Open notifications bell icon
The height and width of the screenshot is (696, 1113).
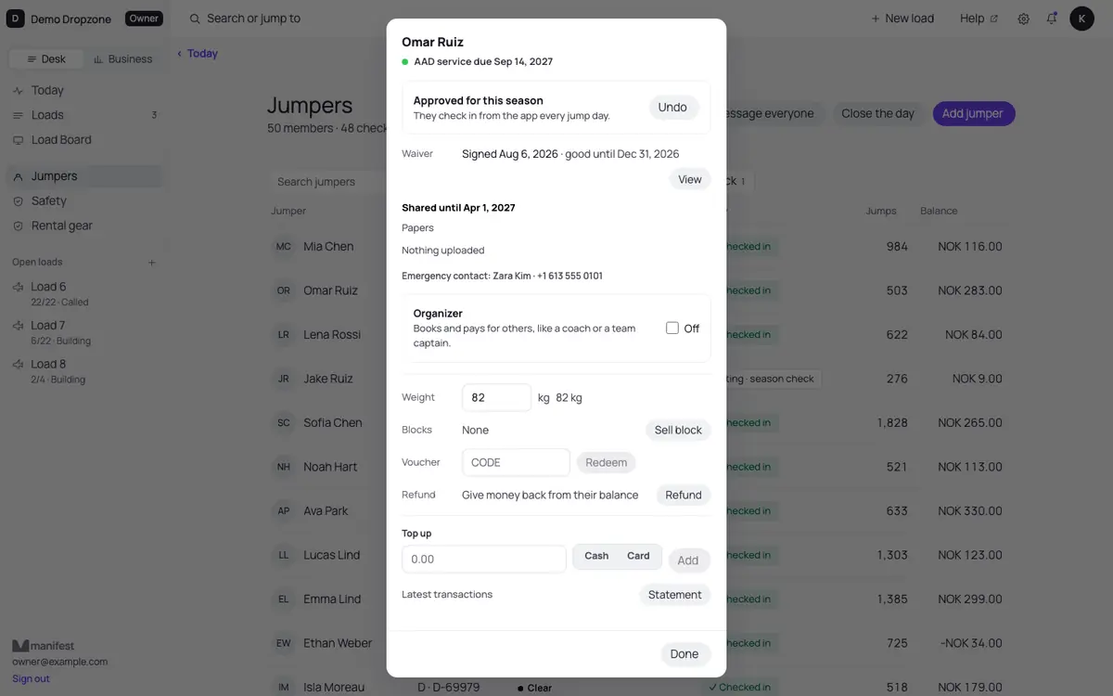[1052, 19]
